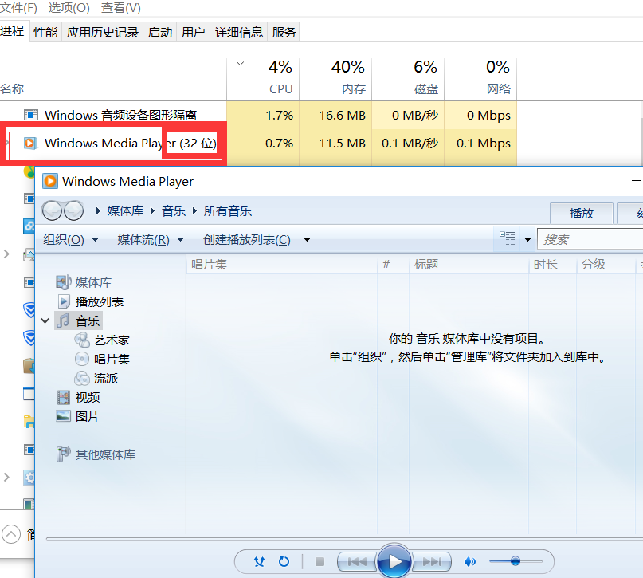Open the 选项(O) menu in Task Manager
This screenshot has width=643, height=578.
69,8
